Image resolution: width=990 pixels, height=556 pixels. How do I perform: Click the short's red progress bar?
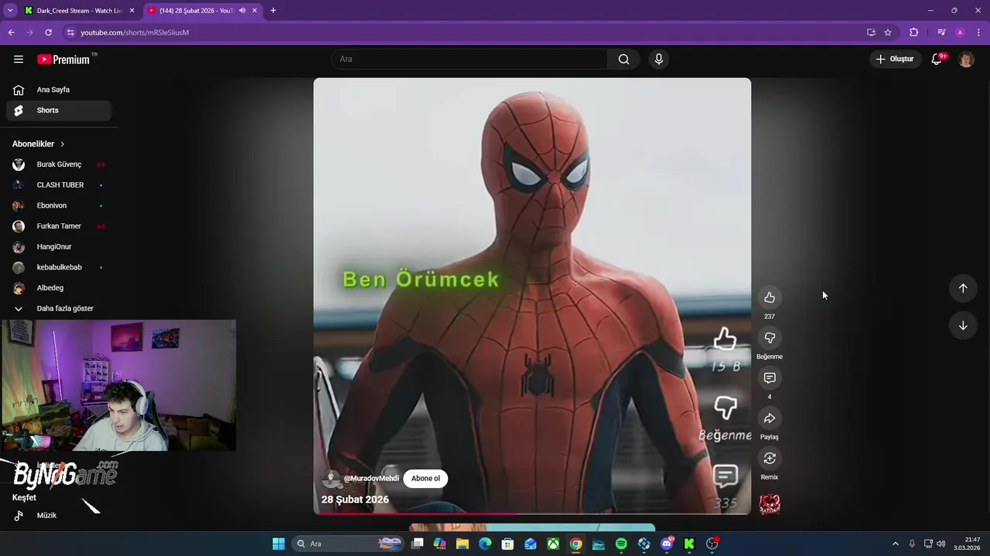pos(532,514)
